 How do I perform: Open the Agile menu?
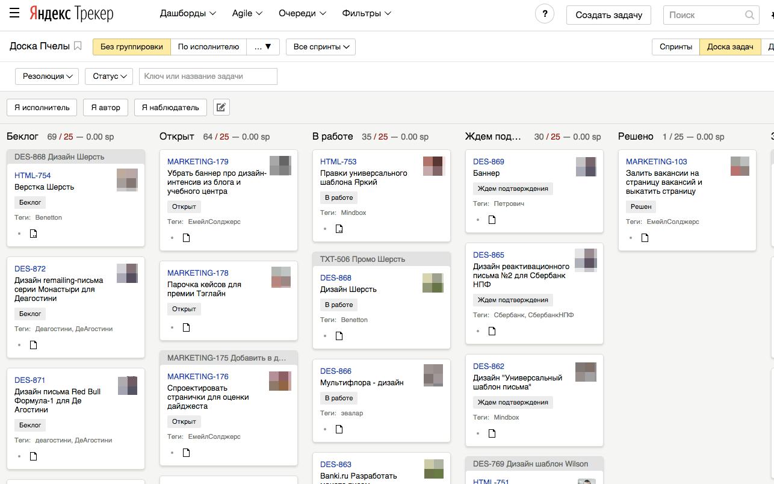click(x=247, y=13)
